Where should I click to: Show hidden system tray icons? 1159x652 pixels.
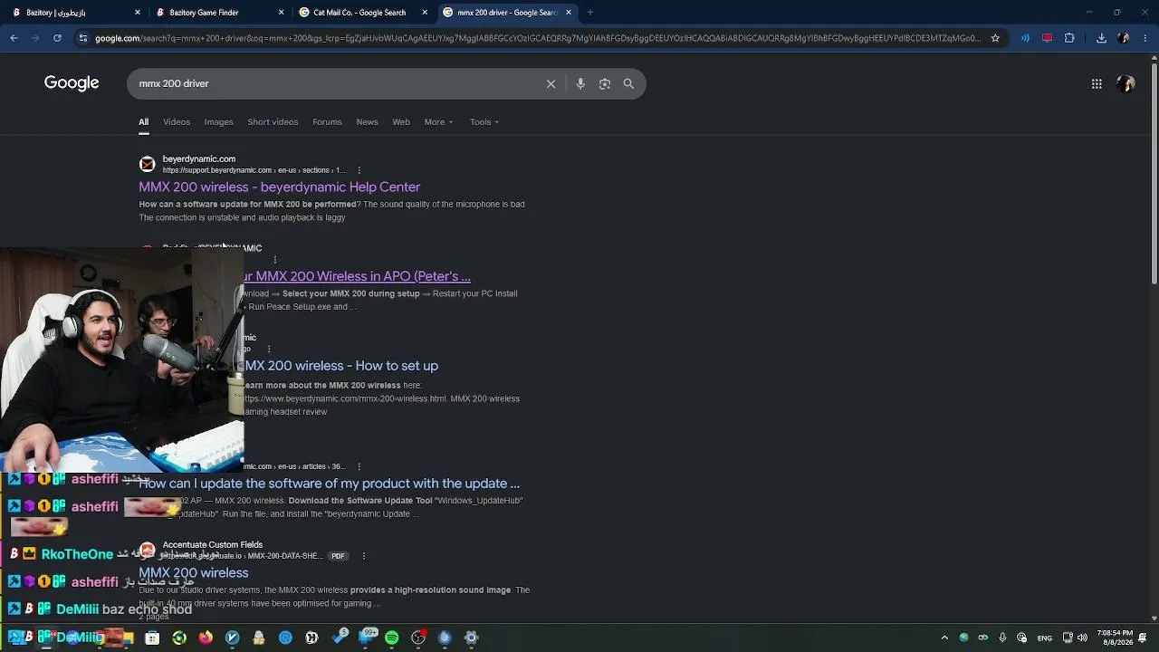(x=944, y=638)
